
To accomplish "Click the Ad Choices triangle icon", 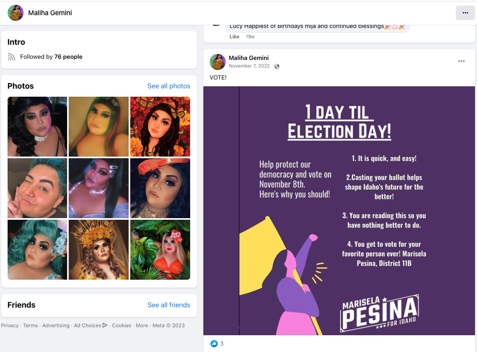I will [x=105, y=325].
